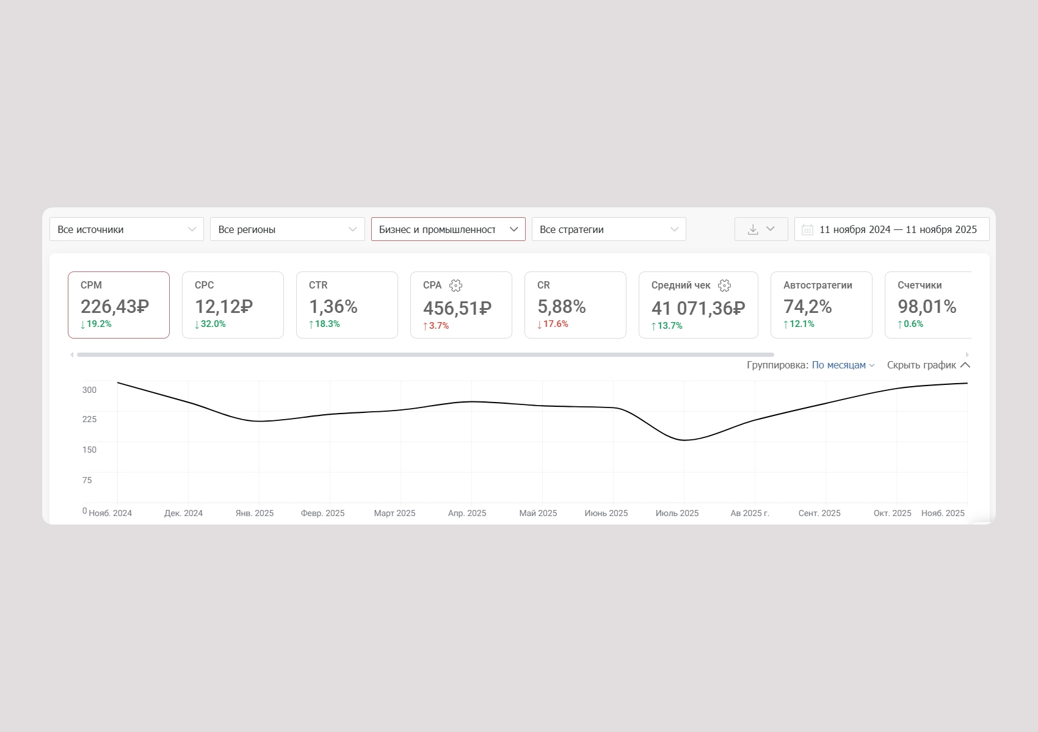The height and width of the screenshot is (732, 1038).
Task: Open the Все источники dropdown
Action: click(126, 229)
